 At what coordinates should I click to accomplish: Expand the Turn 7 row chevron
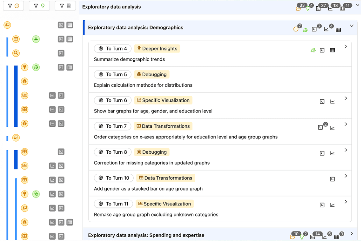point(346,124)
